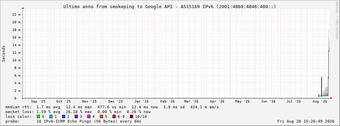This screenshot has width=340, height=126.
Task: Click the timestamp Fri Aug 28 15:26:49 2026
Action: 306,121
